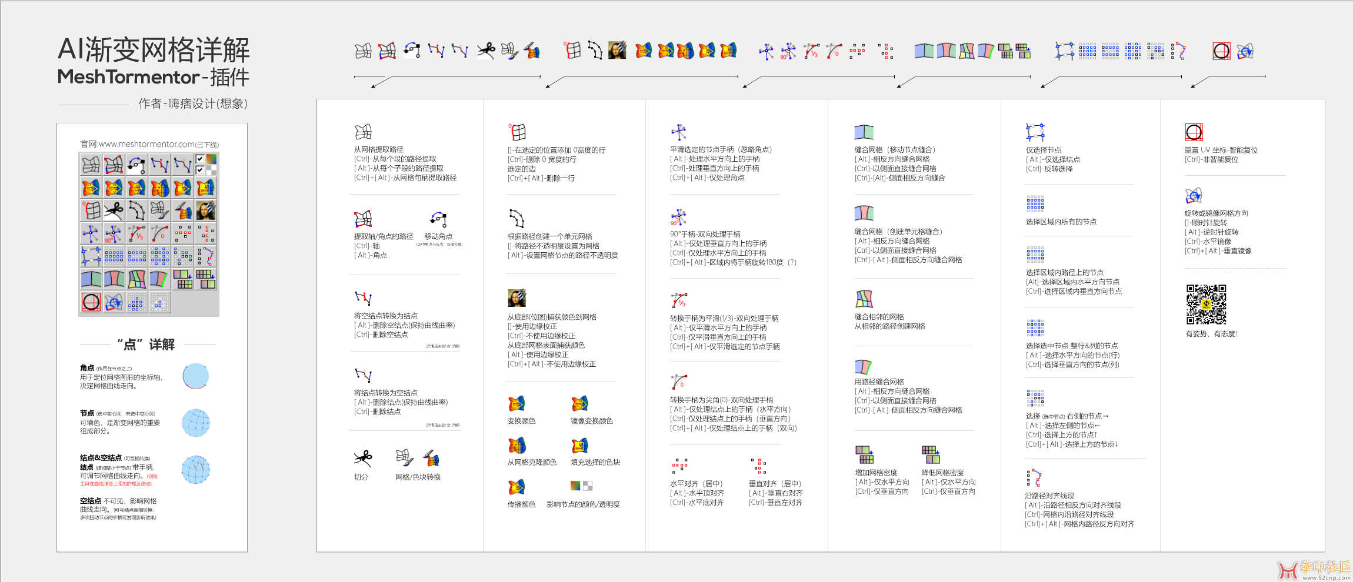Screen dimensions: 1353x582
Task: Pick the 1/3 smooth handle tool in tool panel
Action: [136, 233]
